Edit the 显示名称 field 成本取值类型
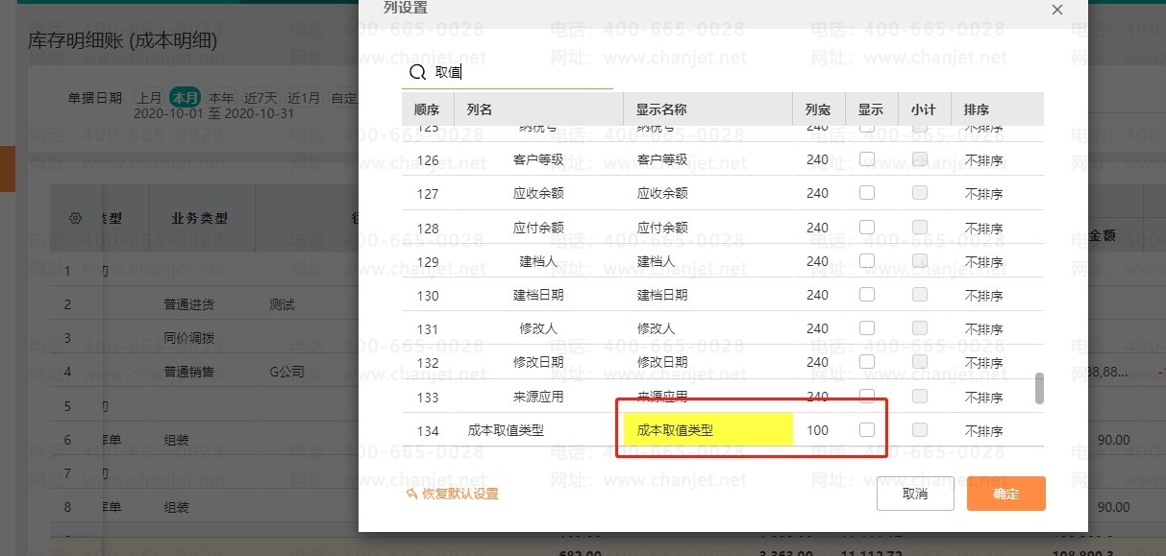1166x556 pixels. pos(708,430)
